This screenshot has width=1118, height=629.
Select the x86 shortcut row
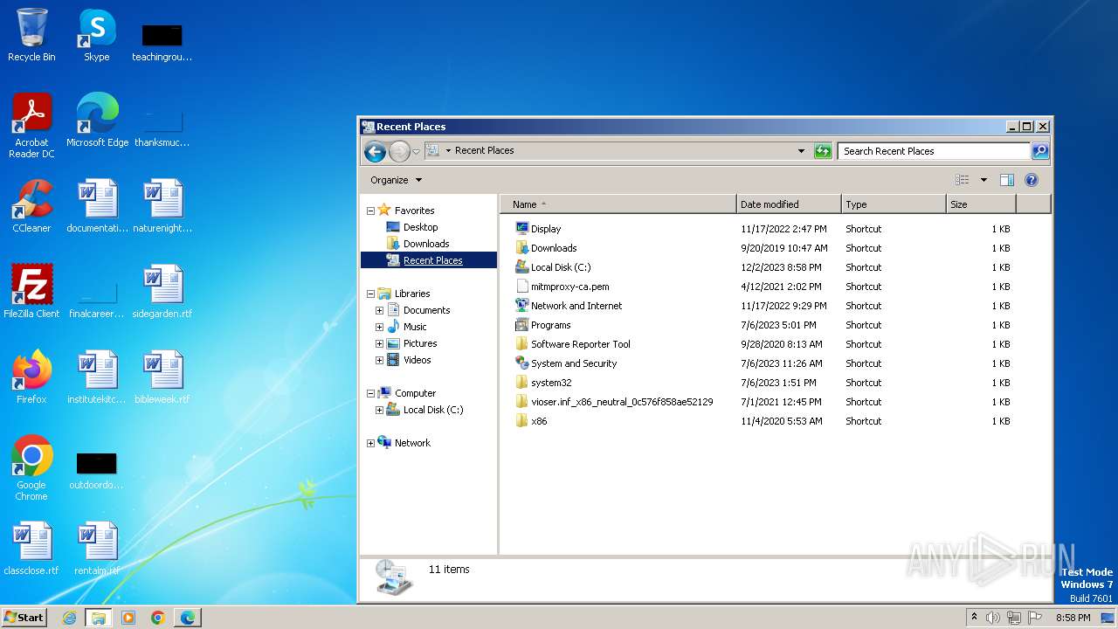point(763,421)
